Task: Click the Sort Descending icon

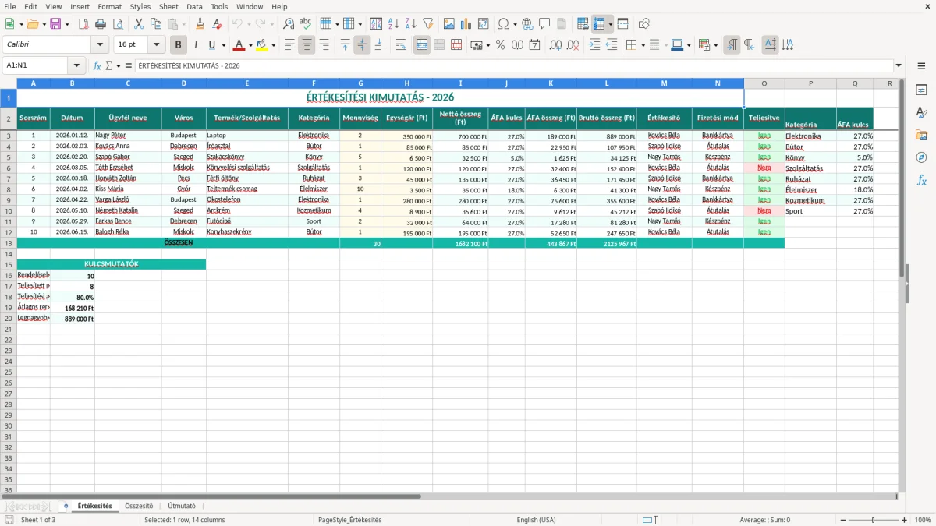Action: [410, 24]
